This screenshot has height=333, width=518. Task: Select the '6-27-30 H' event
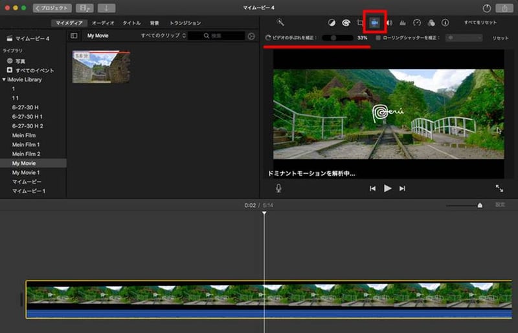(x=25, y=107)
